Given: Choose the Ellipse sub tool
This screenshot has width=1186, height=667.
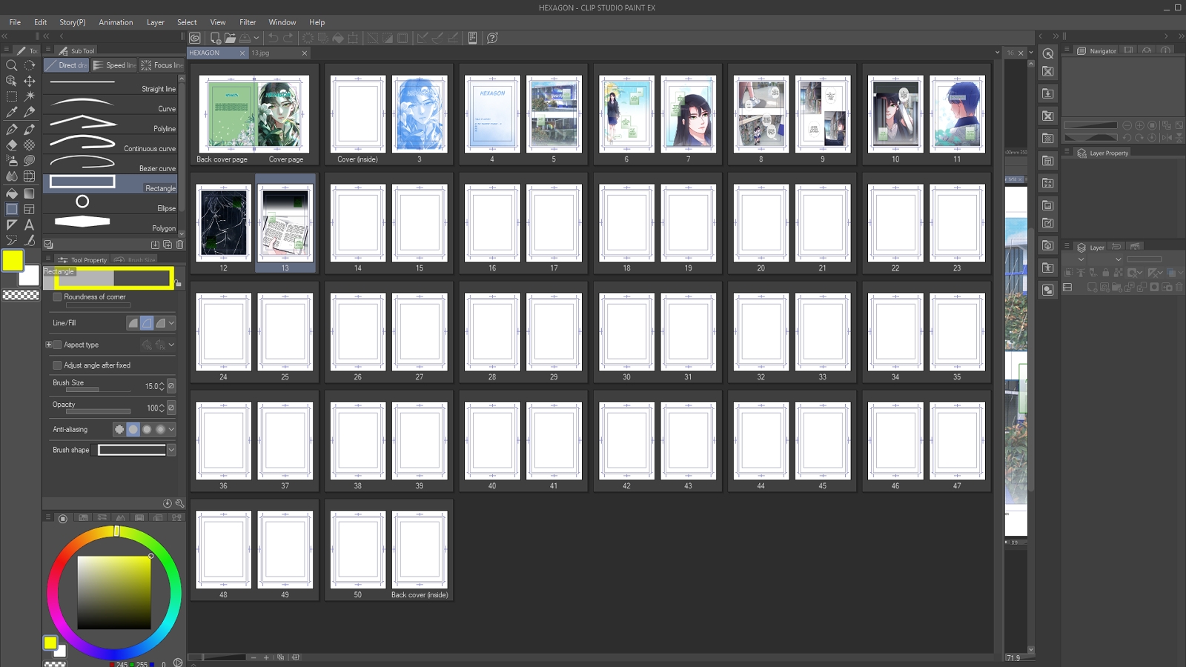Looking at the screenshot, I should point(111,202).
